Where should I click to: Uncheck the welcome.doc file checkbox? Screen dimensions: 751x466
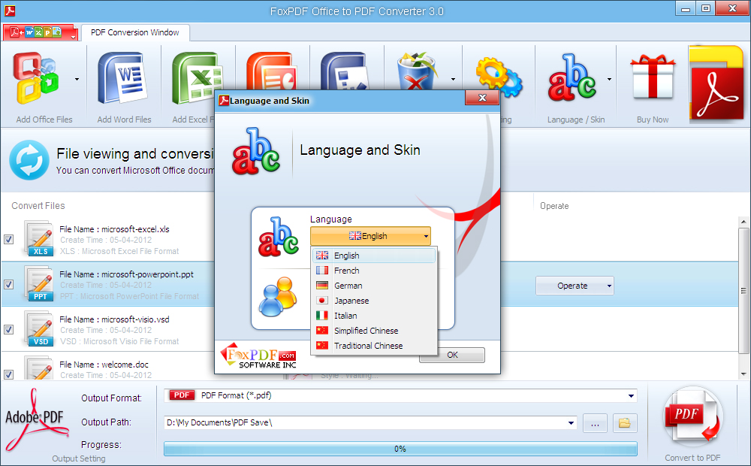click(x=8, y=374)
